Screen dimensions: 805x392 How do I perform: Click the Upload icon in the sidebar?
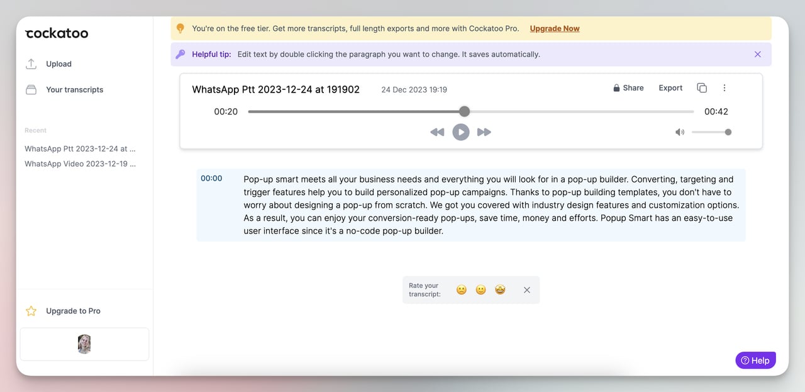point(31,63)
